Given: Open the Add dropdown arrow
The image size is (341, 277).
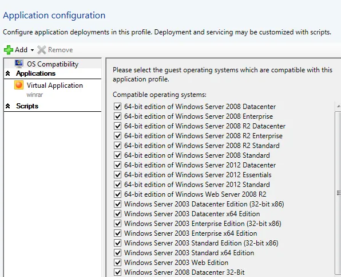Looking at the screenshot, I should (32, 50).
